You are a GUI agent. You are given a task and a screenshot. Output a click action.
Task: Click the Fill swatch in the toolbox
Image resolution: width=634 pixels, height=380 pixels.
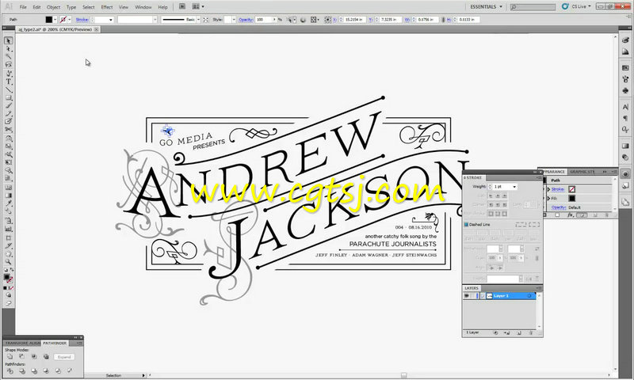tap(6, 277)
